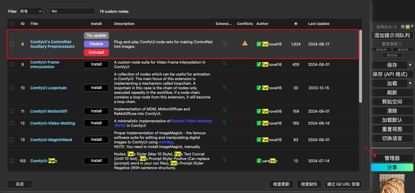Select checkbox for ComfyUI-MagickWand row
This screenshot has width=415, height=193.
12,140
